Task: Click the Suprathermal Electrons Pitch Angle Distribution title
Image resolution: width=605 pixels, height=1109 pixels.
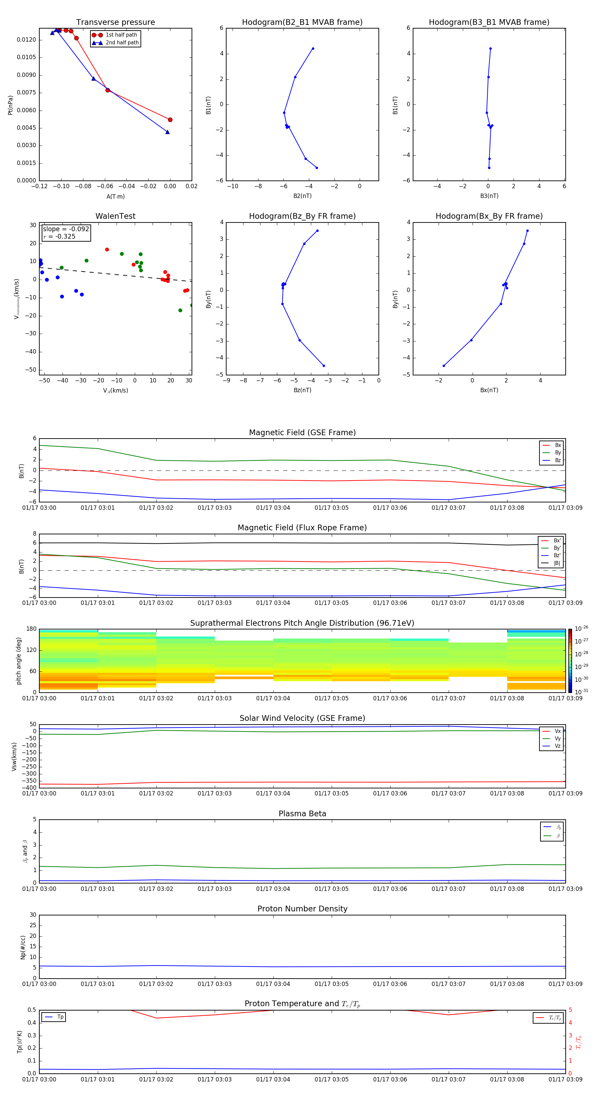Action: click(302, 623)
